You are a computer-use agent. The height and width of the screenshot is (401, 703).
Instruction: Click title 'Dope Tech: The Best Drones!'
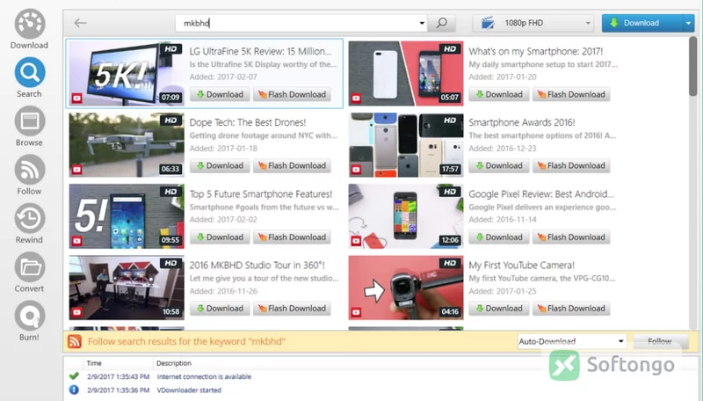[x=248, y=122]
